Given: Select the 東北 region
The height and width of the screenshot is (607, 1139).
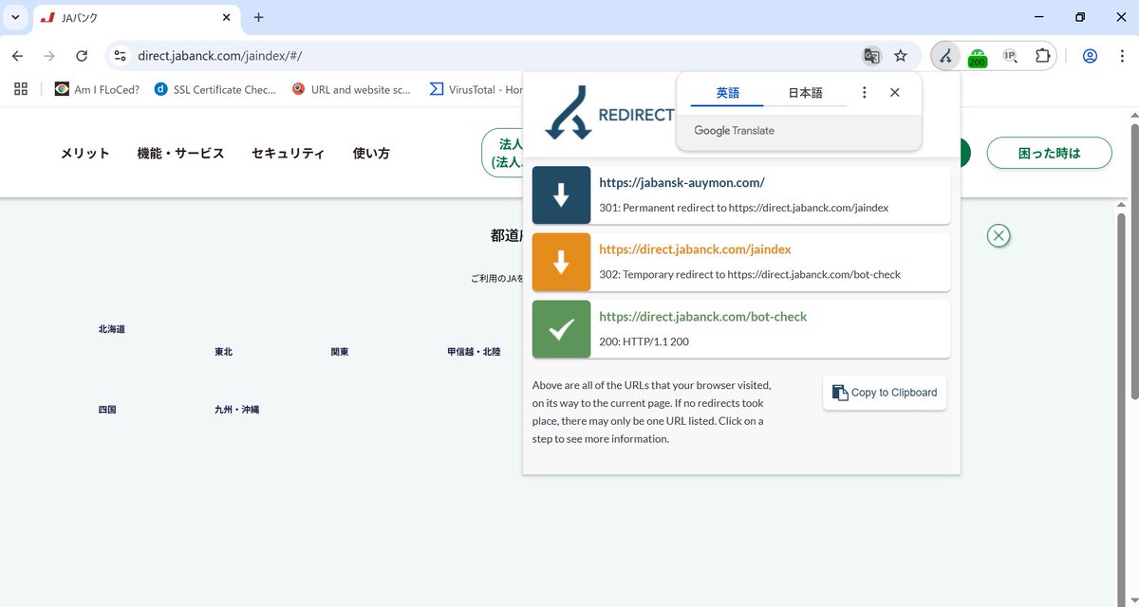Looking at the screenshot, I should [x=223, y=352].
